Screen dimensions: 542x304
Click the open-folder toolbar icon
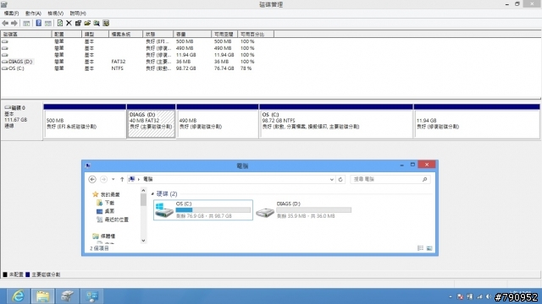click(x=87, y=23)
